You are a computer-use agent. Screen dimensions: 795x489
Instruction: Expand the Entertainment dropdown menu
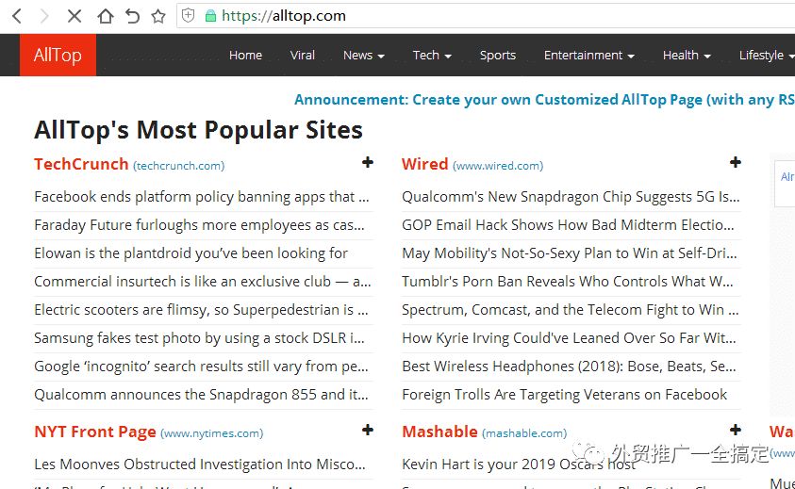click(589, 55)
